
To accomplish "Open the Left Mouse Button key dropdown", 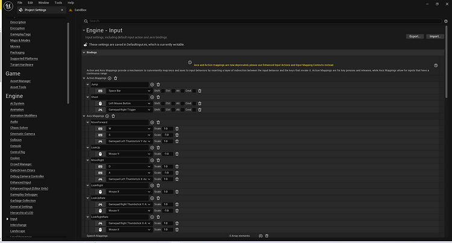I will pos(129,103).
